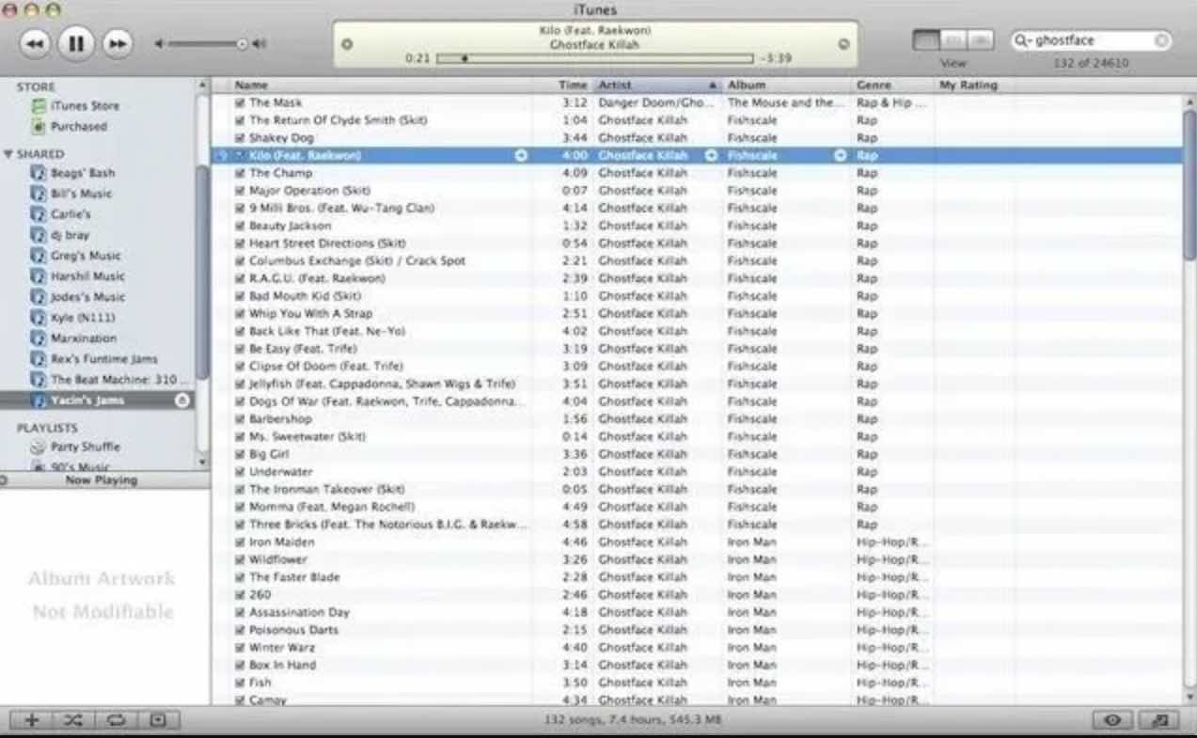Click the eject disc button at bottom right
The height and width of the screenshot is (738, 1197).
pyautogui.click(x=1160, y=720)
